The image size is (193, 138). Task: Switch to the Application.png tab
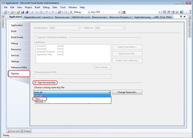(x=153, y=17)
